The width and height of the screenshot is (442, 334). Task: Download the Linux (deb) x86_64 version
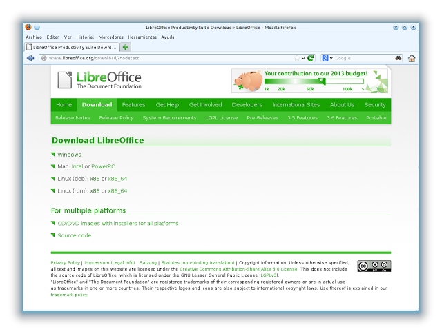click(117, 179)
